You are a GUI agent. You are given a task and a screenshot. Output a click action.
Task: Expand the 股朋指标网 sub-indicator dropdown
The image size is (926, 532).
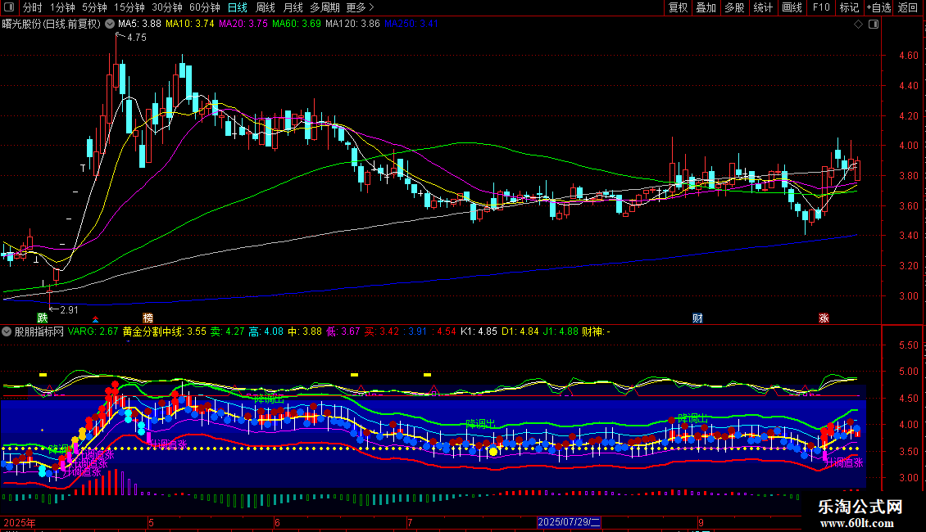[7, 331]
